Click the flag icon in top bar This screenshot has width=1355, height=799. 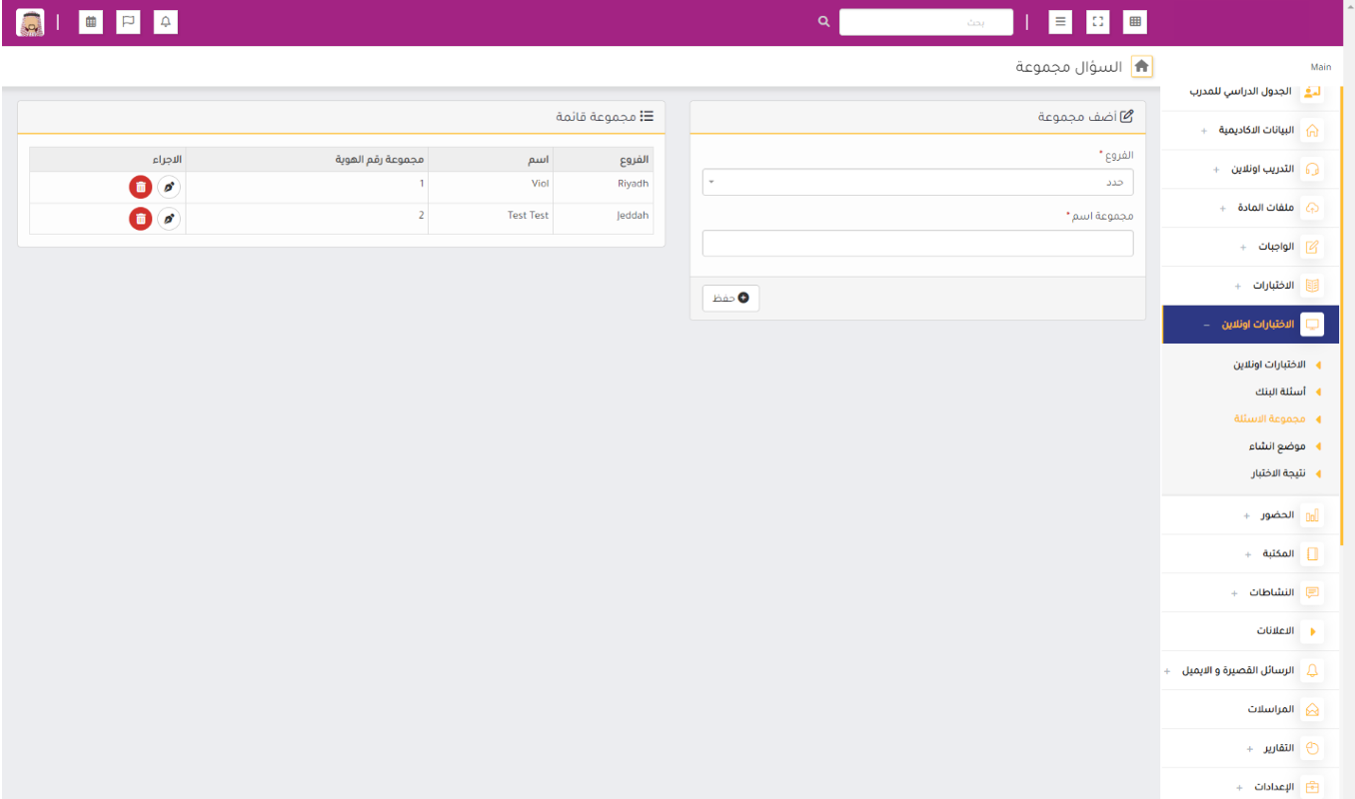(x=128, y=22)
